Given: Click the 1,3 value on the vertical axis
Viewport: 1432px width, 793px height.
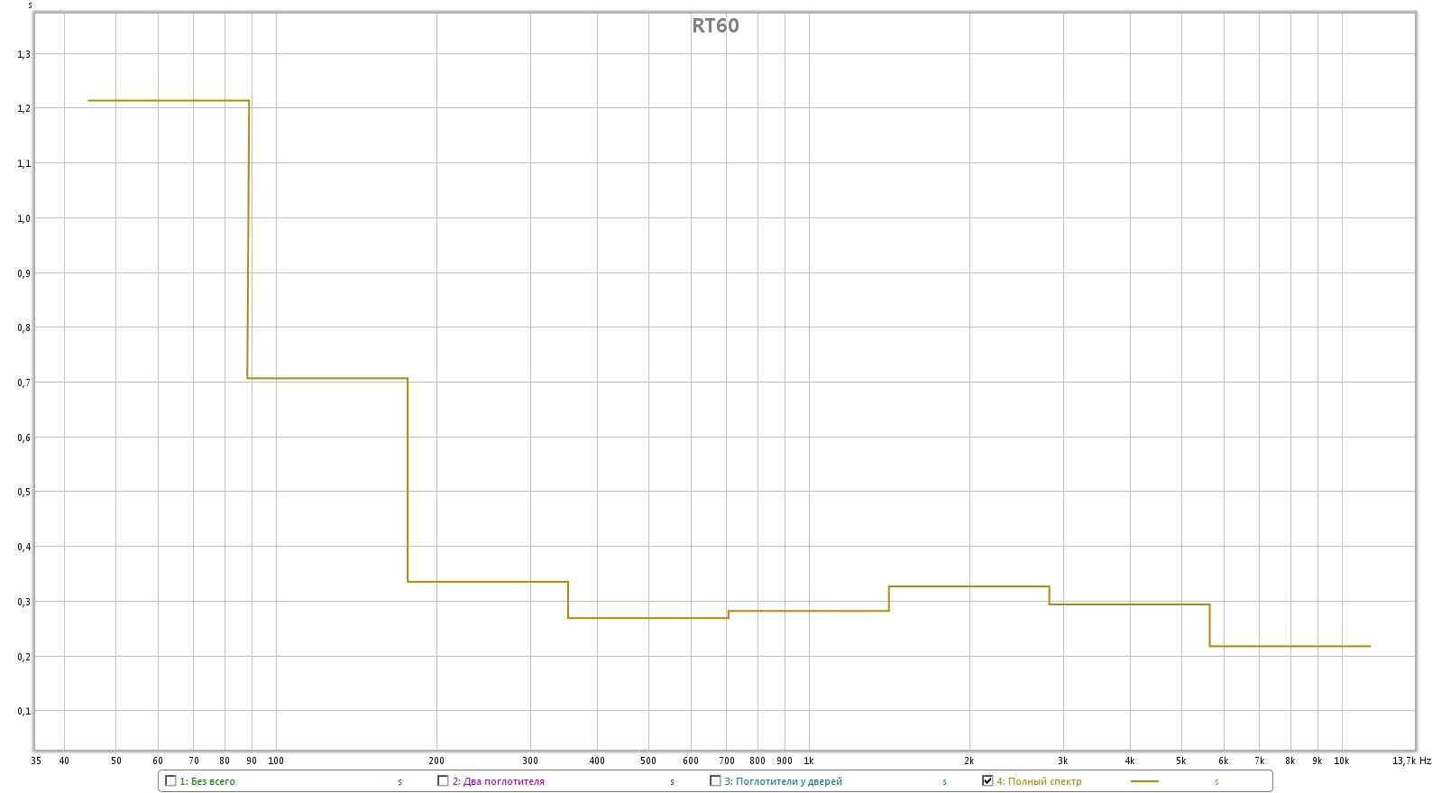Looking at the screenshot, I should click(x=23, y=54).
